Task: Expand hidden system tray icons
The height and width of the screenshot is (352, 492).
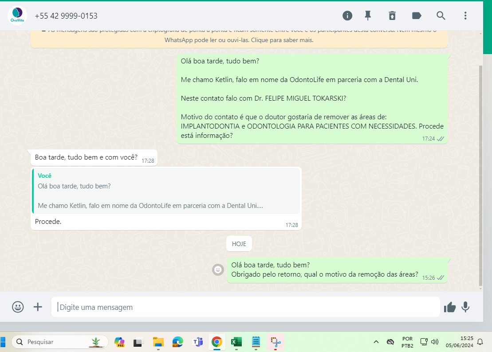Action: pos(376,342)
